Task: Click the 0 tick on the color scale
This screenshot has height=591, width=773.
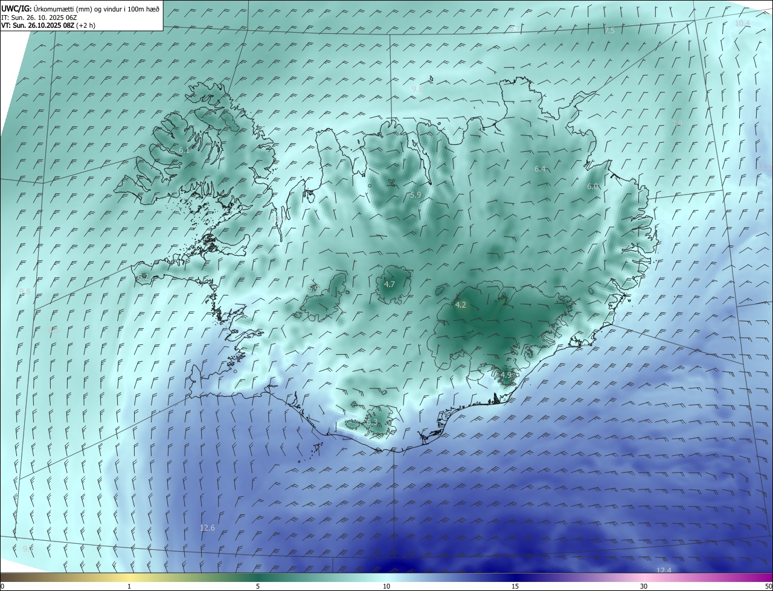Action: (2, 586)
